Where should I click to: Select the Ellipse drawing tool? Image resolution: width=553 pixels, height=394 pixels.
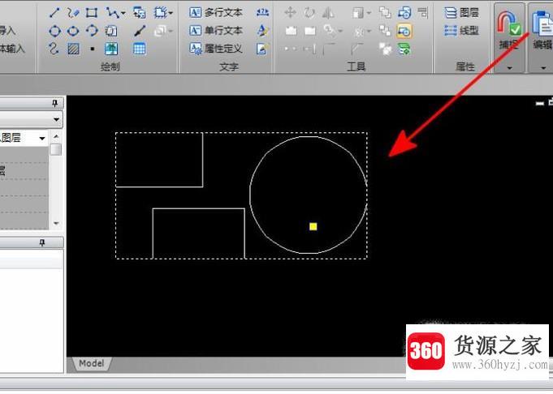[x=73, y=31]
